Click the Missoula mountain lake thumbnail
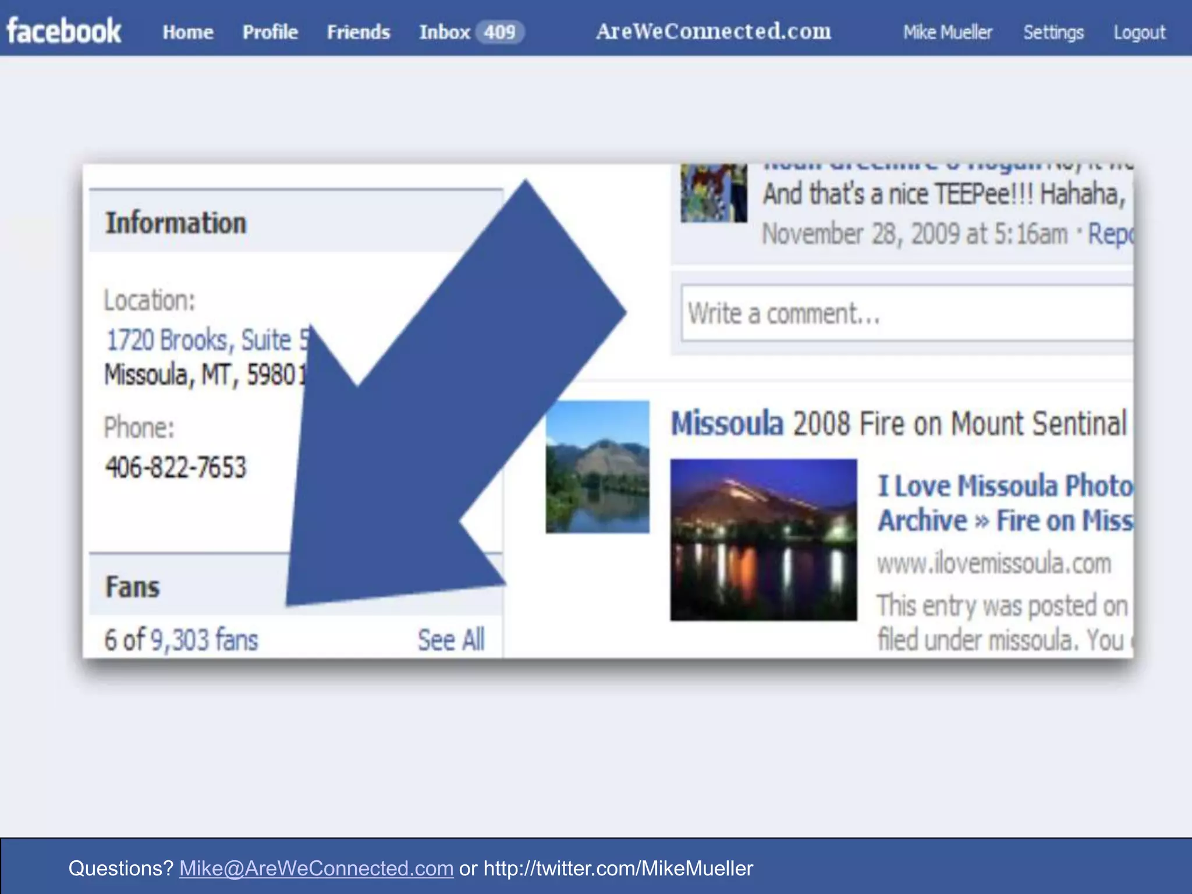The width and height of the screenshot is (1192, 894). point(597,467)
